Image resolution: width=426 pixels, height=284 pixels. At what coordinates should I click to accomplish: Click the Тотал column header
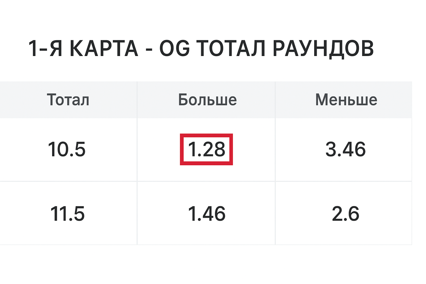(68, 100)
